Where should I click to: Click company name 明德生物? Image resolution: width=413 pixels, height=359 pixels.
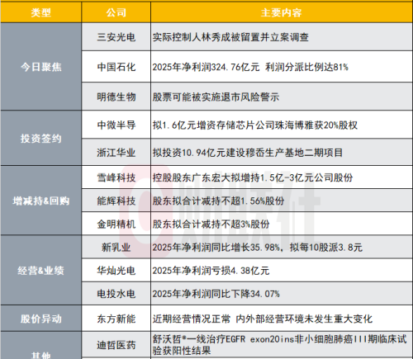[x=116, y=97]
